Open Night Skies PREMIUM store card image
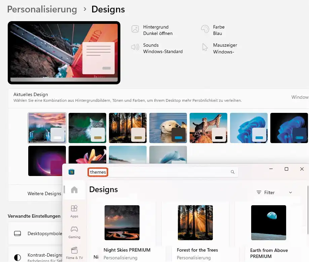Image resolution: width=309 pixels, height=262 pixels. click(x=122, y=223)
